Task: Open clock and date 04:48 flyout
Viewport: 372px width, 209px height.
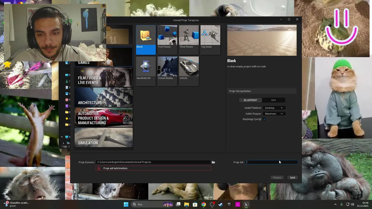Action: click(363, 204)
